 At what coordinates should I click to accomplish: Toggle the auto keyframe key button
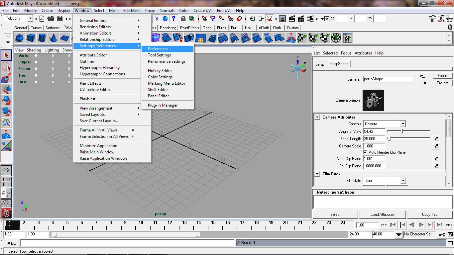click(442, 234)
